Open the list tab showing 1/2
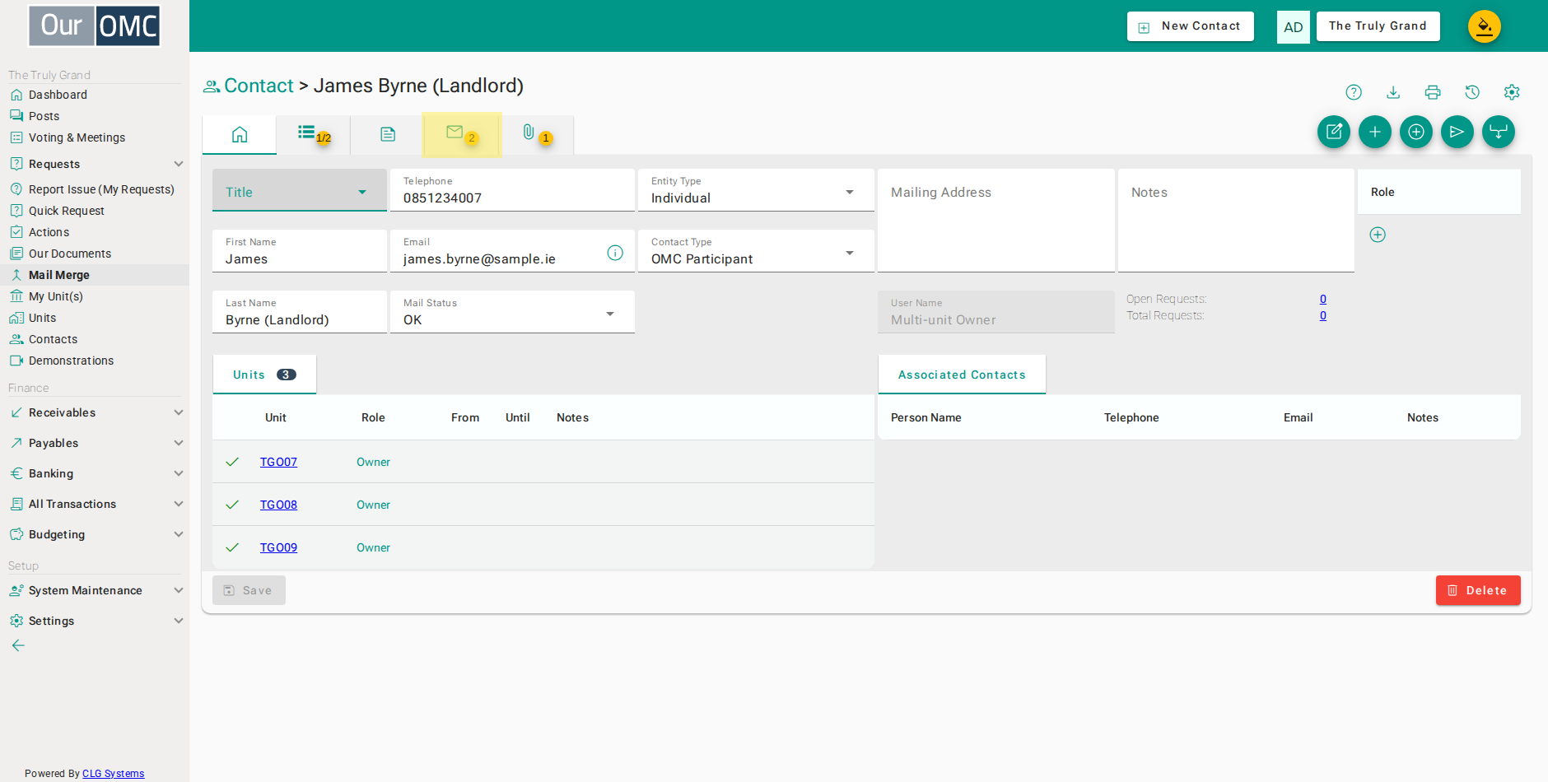1548x782 pixels. 314,134
